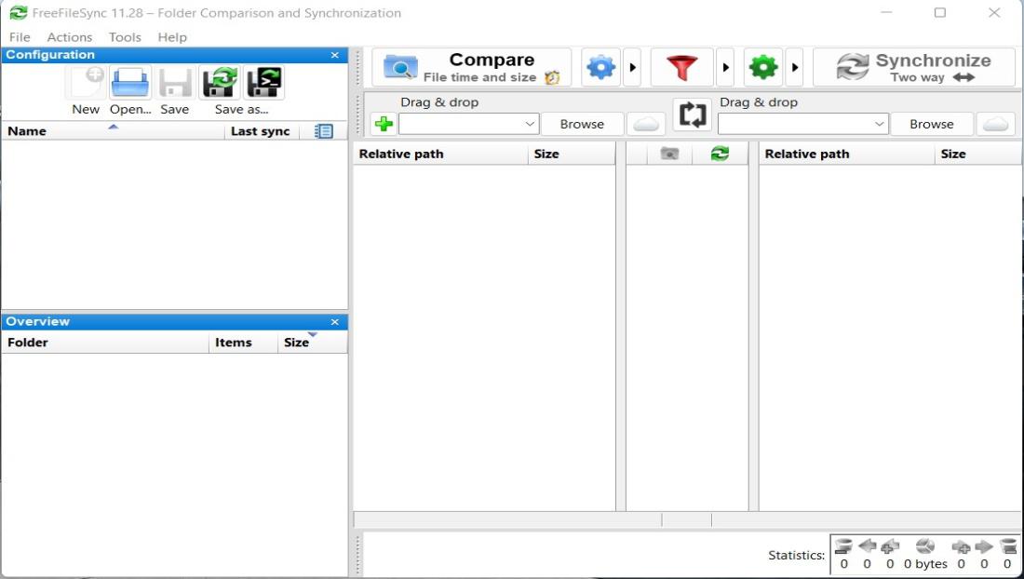Screen dimensions: 1024x579
Task: Open left folder path dropdown
Action: [x=530, y=124]
